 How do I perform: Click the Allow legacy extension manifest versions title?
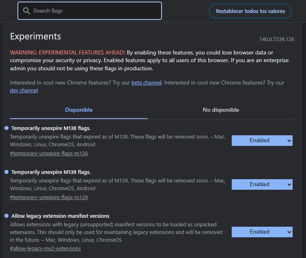click(x=60, y=216)
